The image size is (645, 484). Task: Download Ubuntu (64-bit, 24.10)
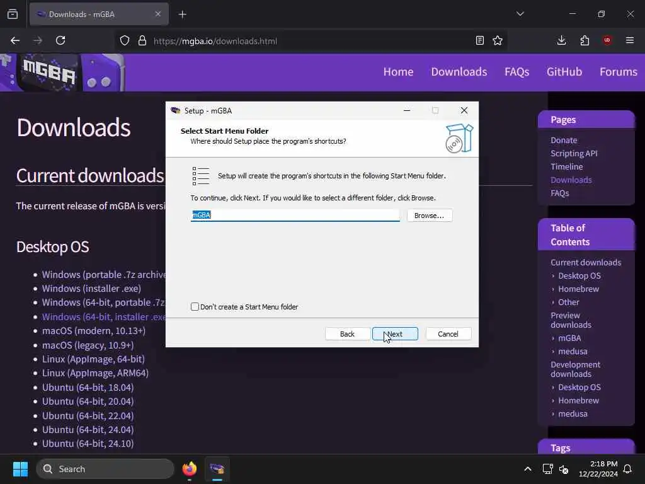(88, 444)
